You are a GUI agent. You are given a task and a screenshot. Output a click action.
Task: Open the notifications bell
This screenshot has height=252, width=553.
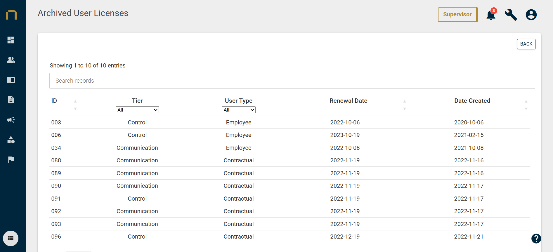tap(491, 15)
